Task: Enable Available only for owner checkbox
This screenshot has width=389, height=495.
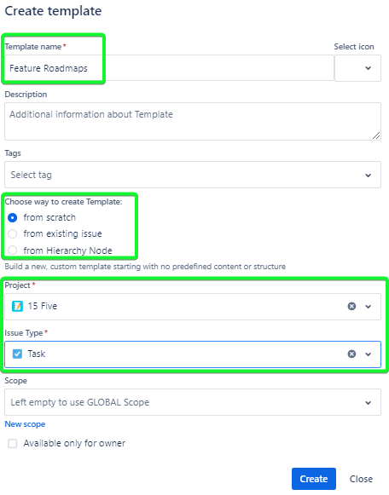Action: coord(12,444)
